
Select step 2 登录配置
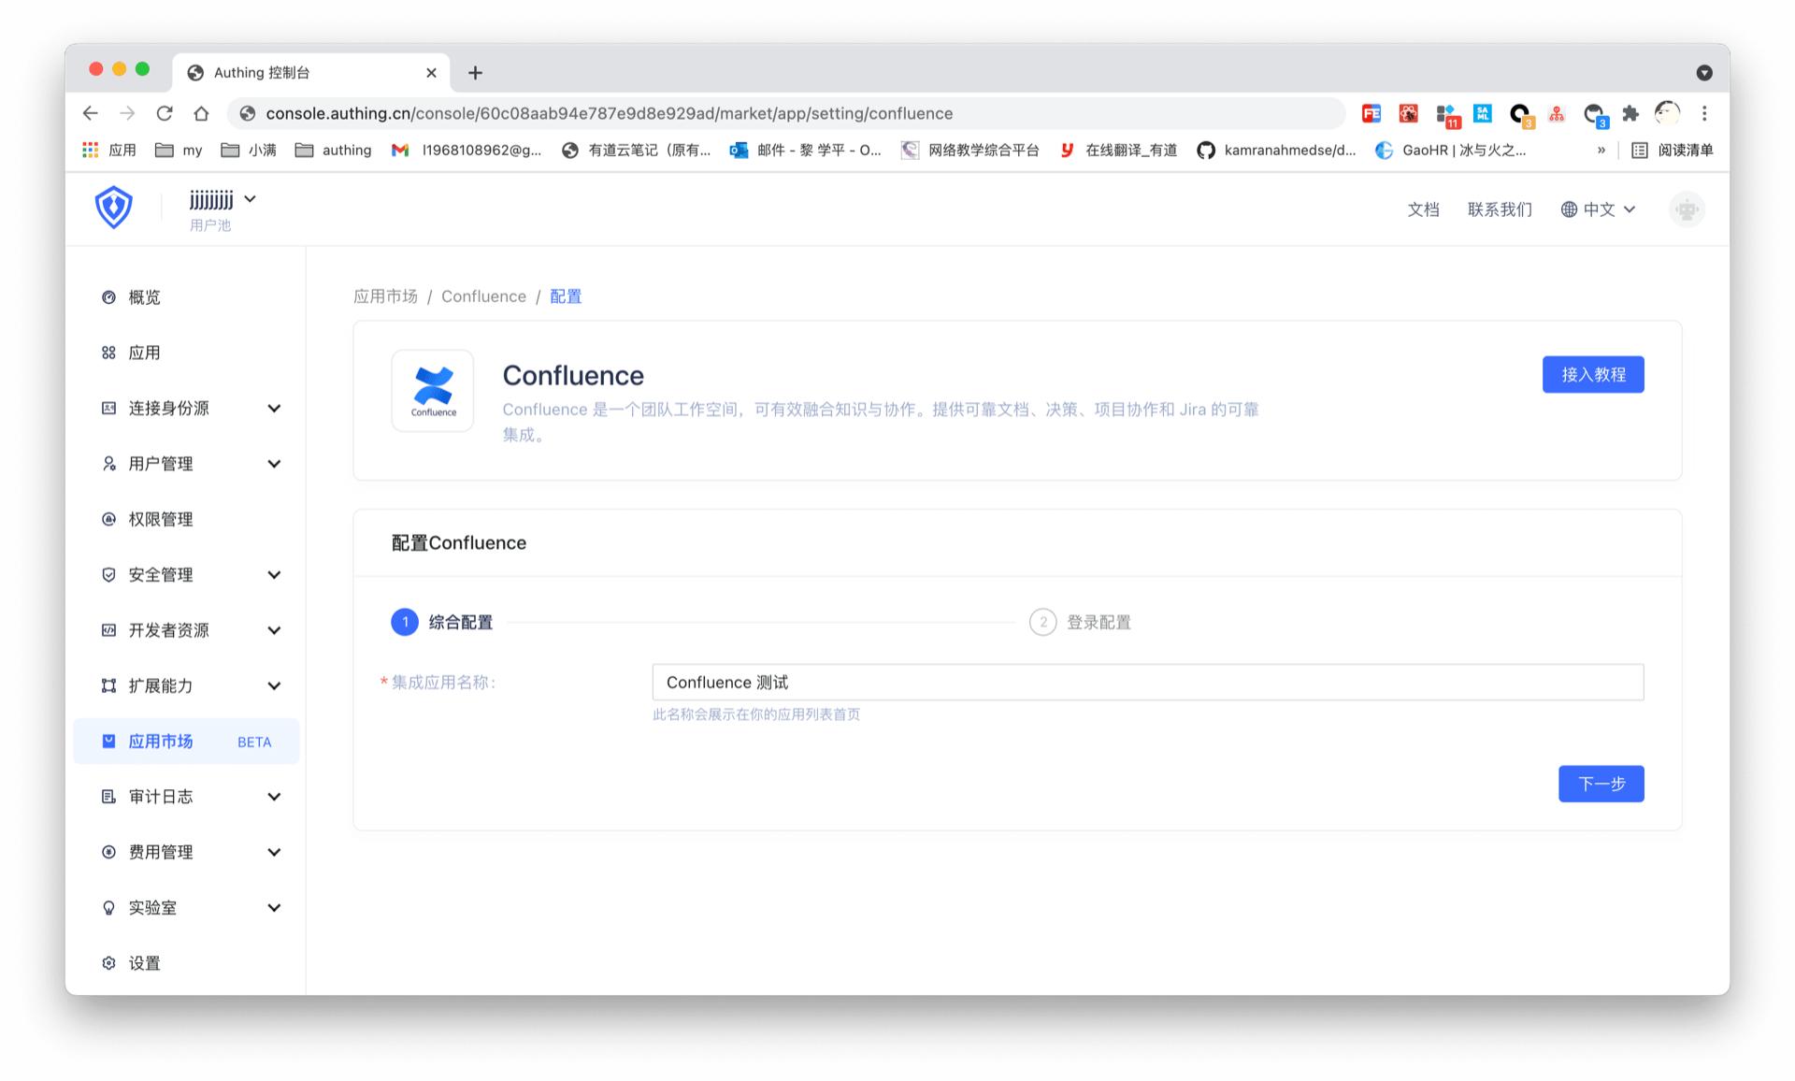tap(1080, 622)
